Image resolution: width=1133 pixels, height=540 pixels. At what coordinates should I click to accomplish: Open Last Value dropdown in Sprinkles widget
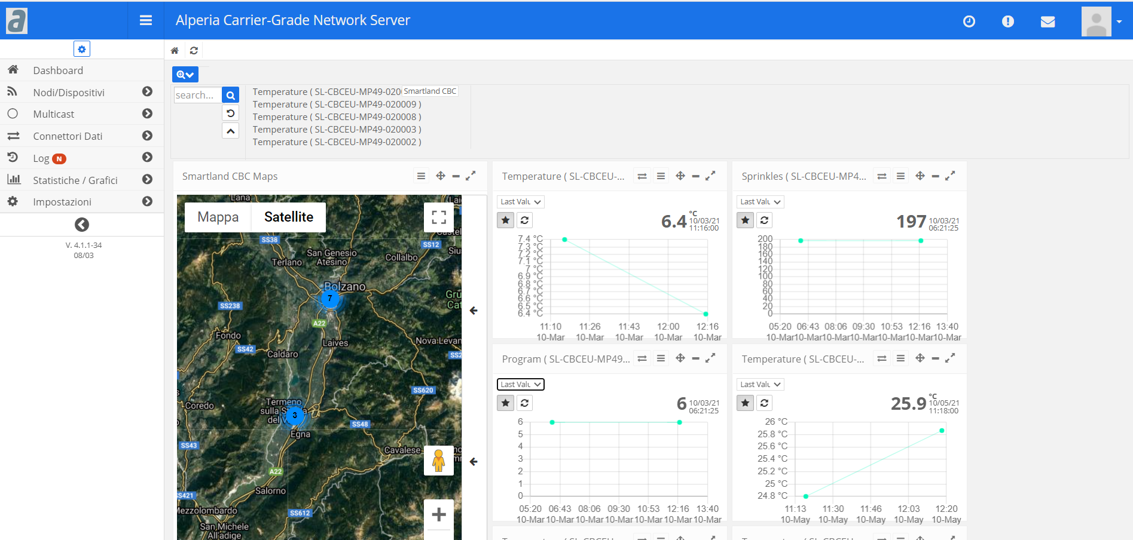[761, 202]
